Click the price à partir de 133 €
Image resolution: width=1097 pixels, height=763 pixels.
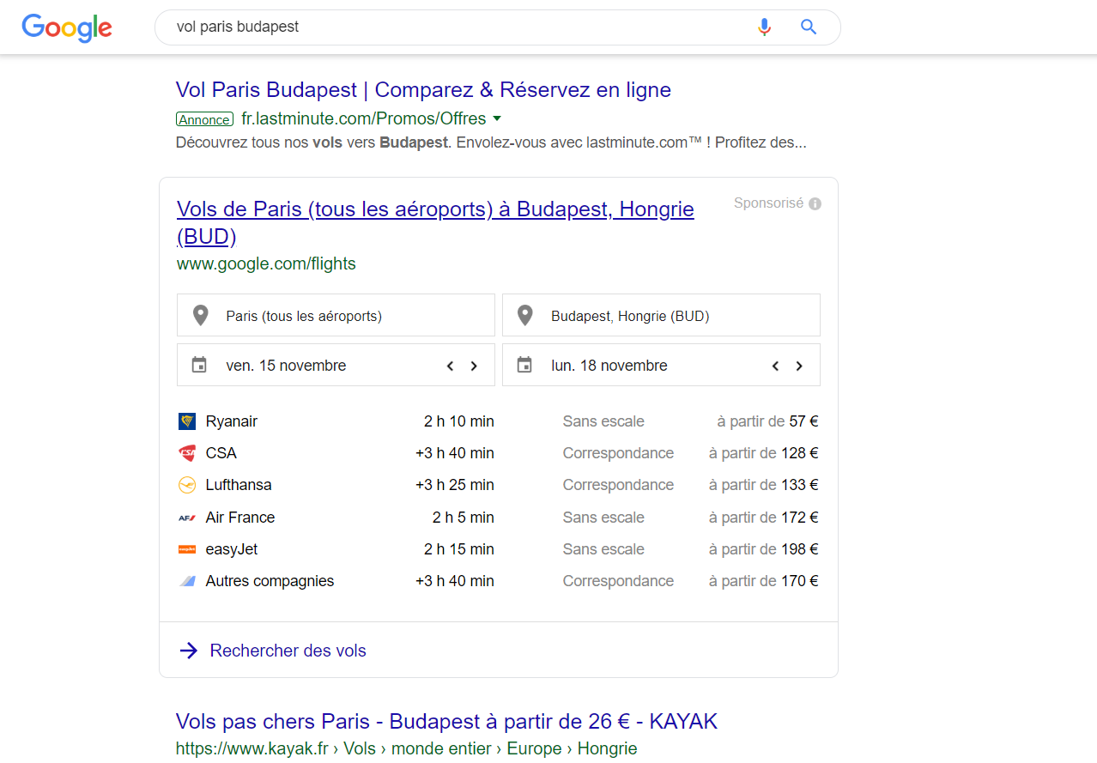coord(764,485)
